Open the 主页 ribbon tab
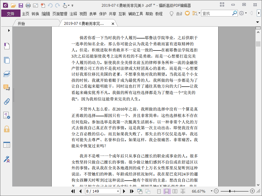This screenshot has width=262, height=196. click(26, 14)
